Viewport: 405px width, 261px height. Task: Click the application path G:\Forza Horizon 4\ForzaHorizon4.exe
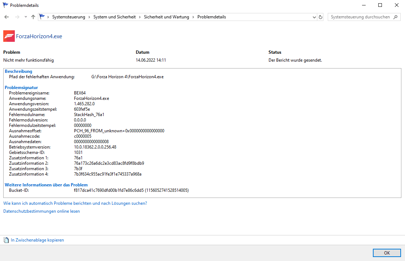pos(127,77)
